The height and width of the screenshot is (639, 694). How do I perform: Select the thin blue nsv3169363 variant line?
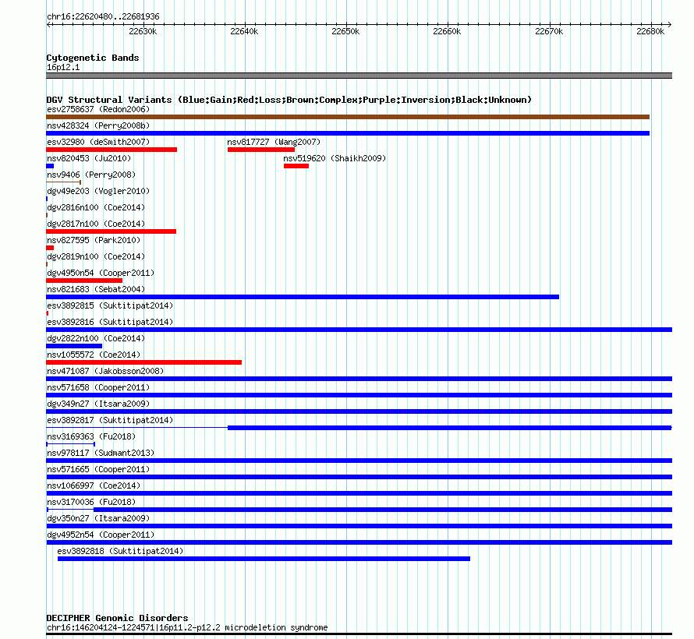coord(71,444)
